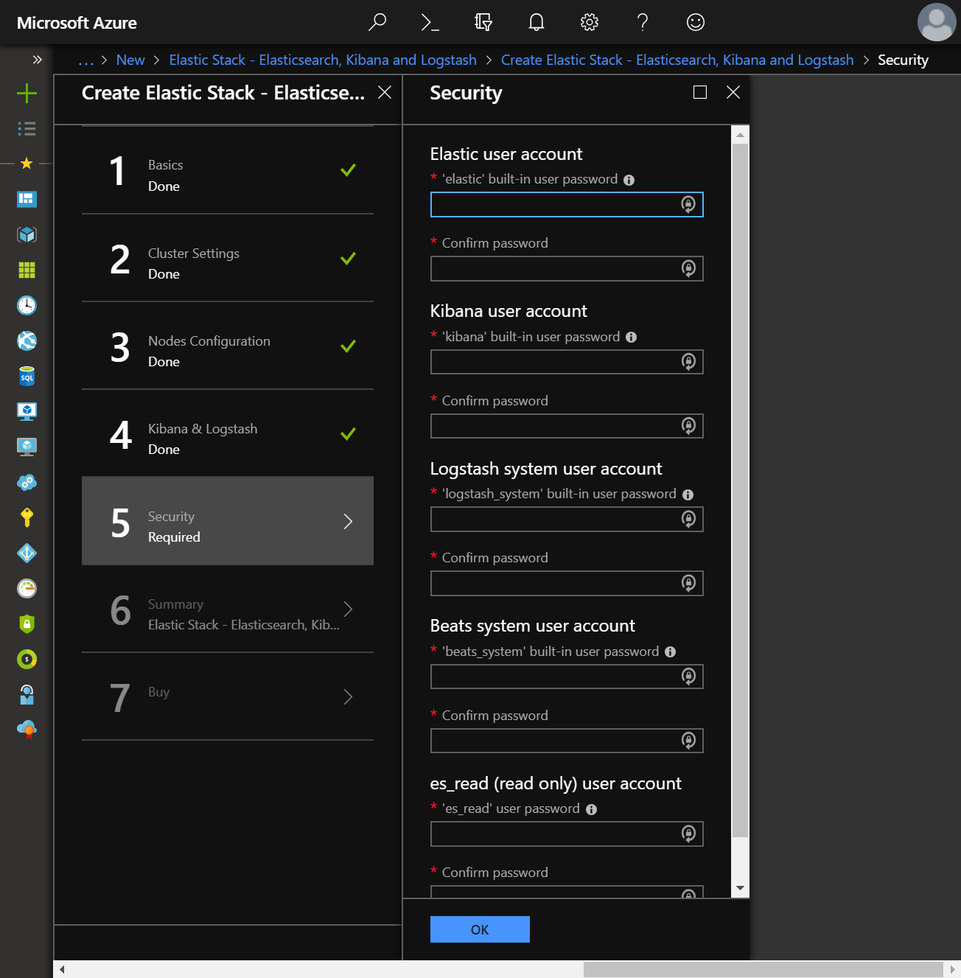Viewport: 961px width, 978px height.
Task: Open Cost Management in the sidebar
Action: pos(27,659)
